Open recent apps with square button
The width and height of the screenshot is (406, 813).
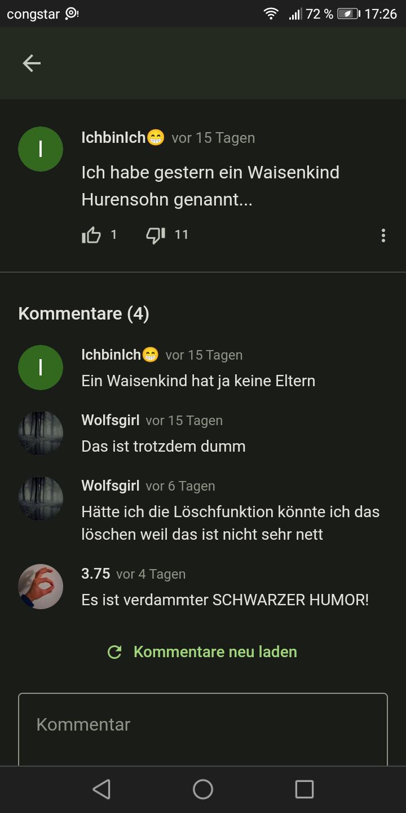(304, 789)
